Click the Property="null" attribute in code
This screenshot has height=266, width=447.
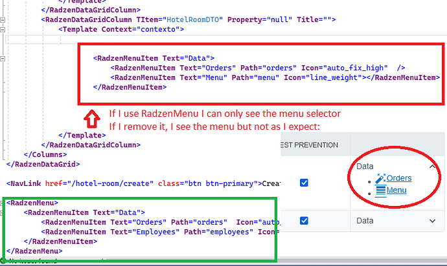point(260,19)
